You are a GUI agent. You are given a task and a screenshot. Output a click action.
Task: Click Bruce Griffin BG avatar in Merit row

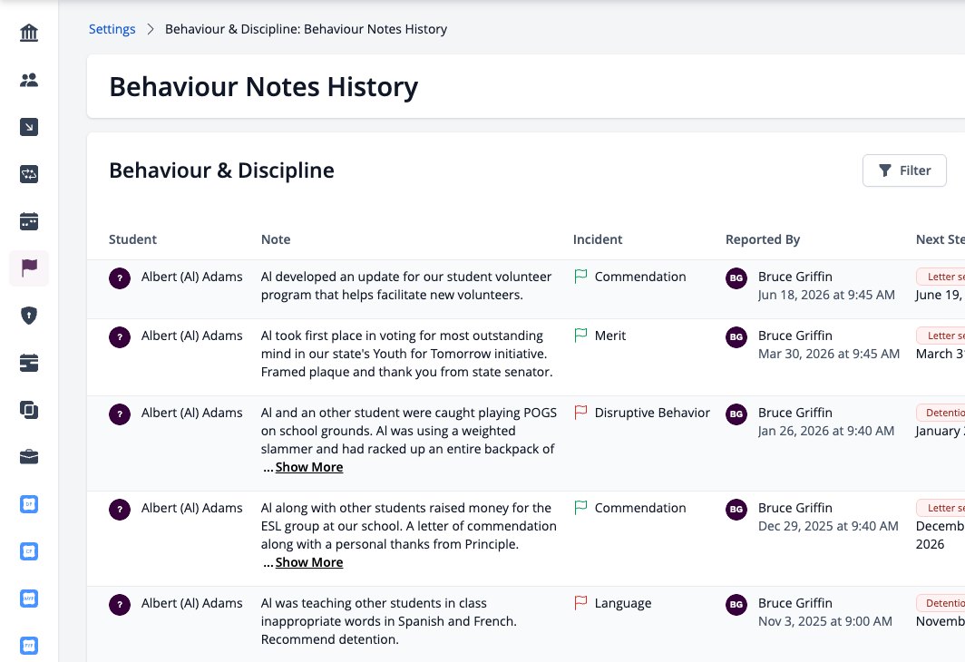(736, 336)
